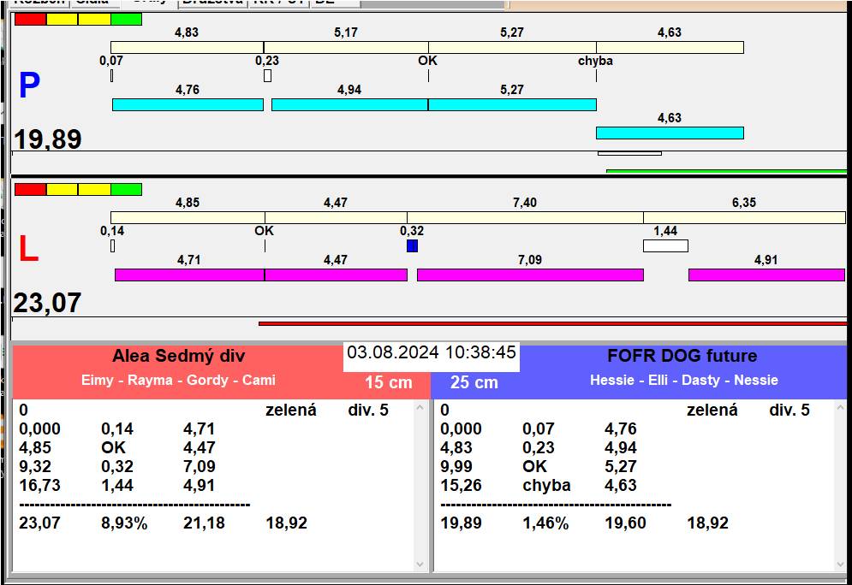Click the white 1,44 changeover box

click(x=665, y=245)
